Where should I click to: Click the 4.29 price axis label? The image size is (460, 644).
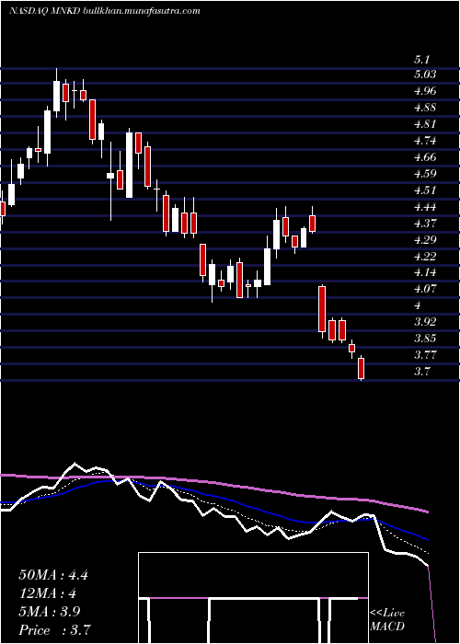pos(425,239)
